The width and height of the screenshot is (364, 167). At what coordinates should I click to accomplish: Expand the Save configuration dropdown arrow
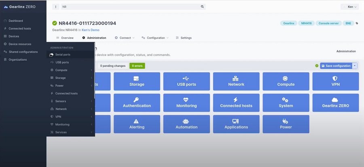pos(355,66)
